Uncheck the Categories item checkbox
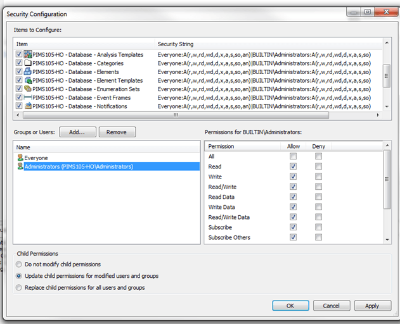400x324 pixels. [19, 63]
